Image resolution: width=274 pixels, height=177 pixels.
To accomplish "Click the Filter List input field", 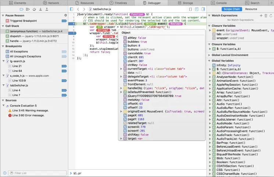I will [x=37, y=173].
